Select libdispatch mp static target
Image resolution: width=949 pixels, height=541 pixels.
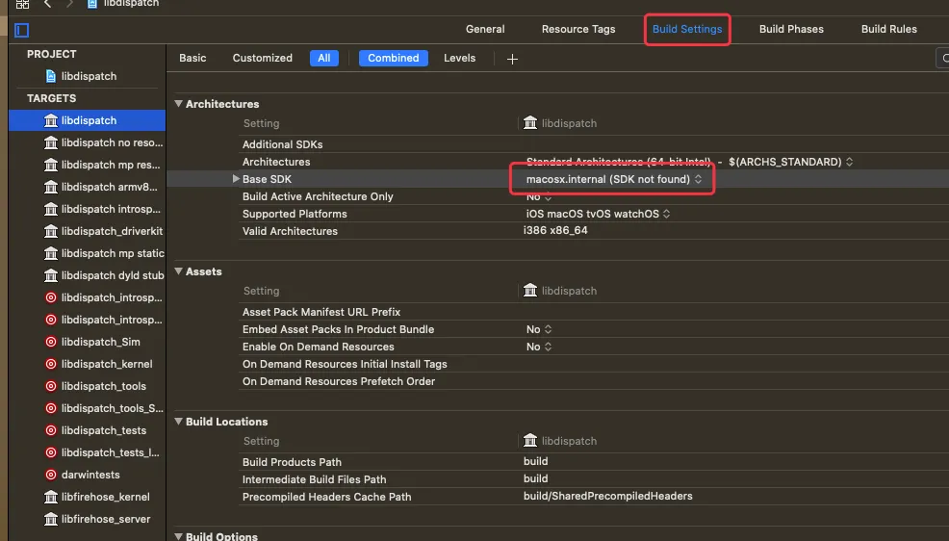tap(104, 253)
